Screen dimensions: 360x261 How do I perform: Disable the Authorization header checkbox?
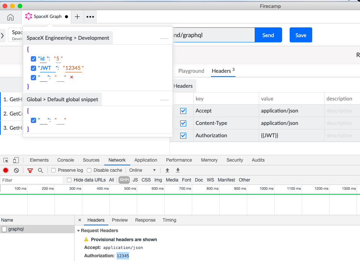(x=183, y=136)
